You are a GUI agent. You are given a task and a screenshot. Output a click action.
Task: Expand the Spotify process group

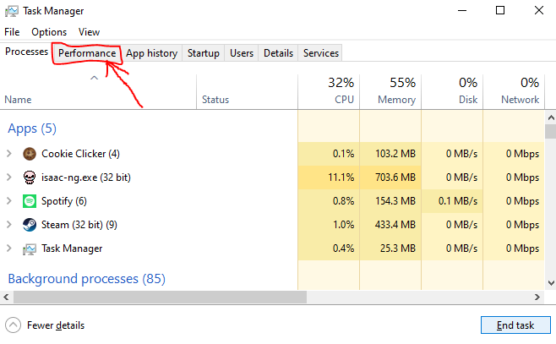9,201
